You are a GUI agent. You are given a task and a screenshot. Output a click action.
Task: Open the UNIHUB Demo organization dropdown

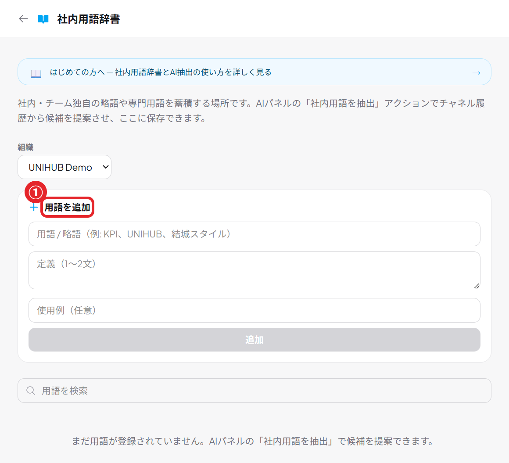coord(65,167)
